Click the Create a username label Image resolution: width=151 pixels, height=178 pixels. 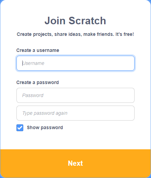[x=38, y=50]
